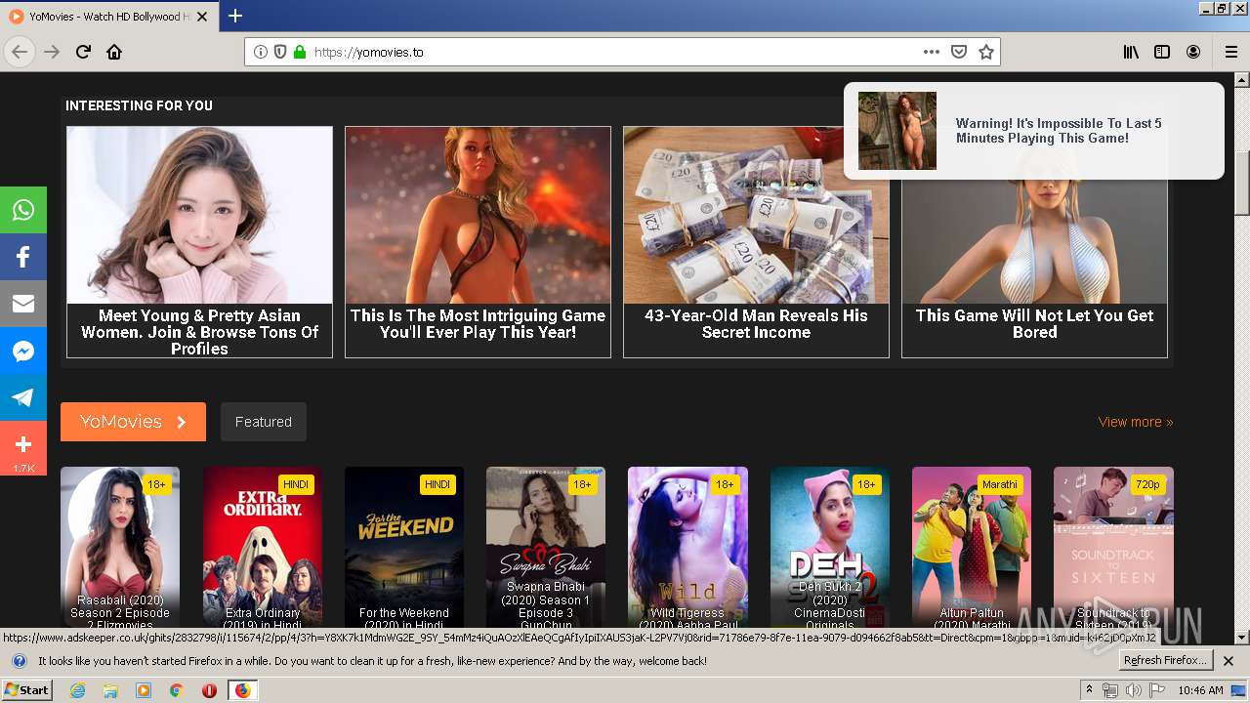Open Extra Ordinary (2019) movie poster
1250x703 pixels.
click(263, 548)
